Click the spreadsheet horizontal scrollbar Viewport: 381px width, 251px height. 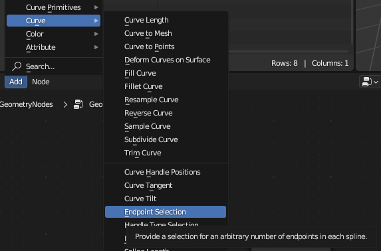(289, 52)
